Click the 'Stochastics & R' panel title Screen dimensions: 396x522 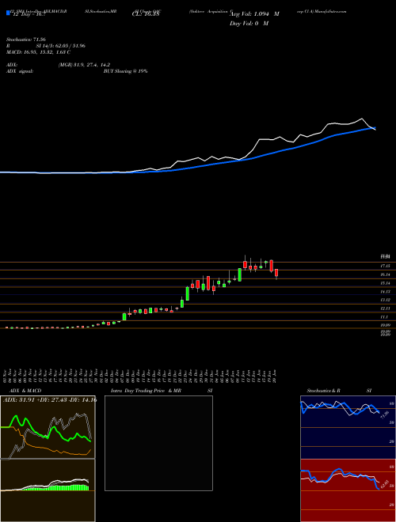coord(324,391)
